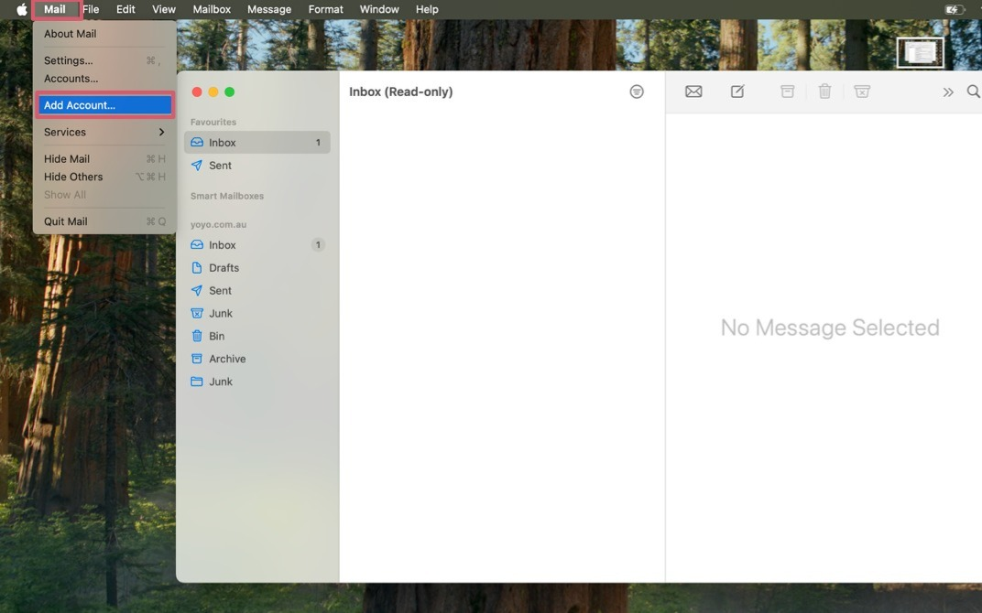The image size is (982, 613).
Task: Choose About Mail from the menu
Action: point(104,34)
